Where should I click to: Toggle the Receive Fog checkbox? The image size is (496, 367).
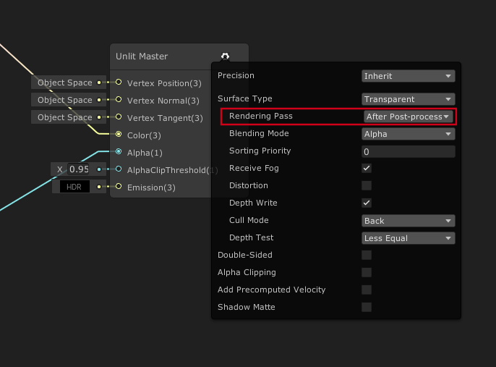coord(367,168)
